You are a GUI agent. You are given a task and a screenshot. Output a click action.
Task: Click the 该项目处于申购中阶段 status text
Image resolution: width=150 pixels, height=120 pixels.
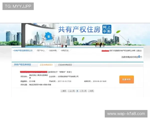pyautogui.click(x=60, y=72)
